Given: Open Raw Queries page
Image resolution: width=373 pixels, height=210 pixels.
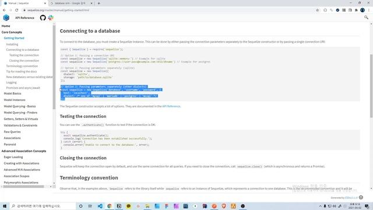Looking at the screenshot, I should [12, 132].
